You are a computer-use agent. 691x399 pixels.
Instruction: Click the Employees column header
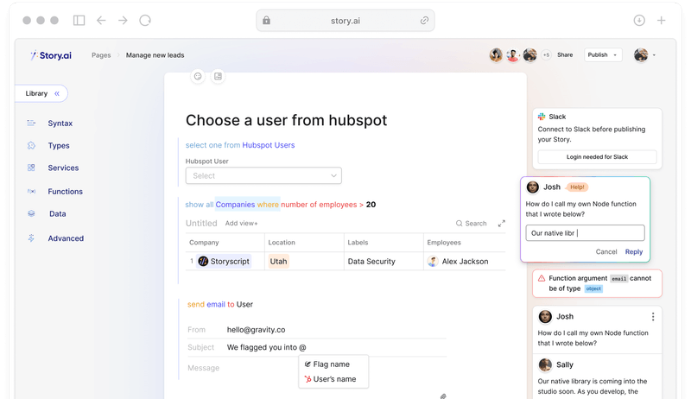tap(444, 242)
